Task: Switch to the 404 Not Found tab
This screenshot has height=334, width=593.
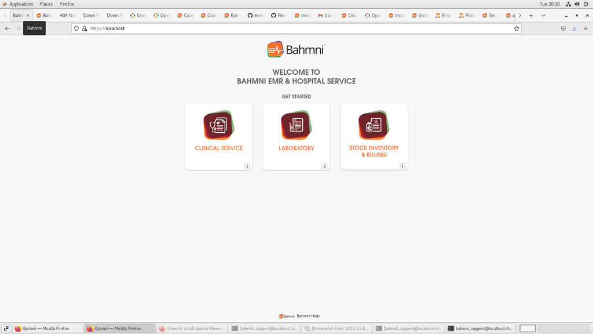Action: [x=67, y=16]
